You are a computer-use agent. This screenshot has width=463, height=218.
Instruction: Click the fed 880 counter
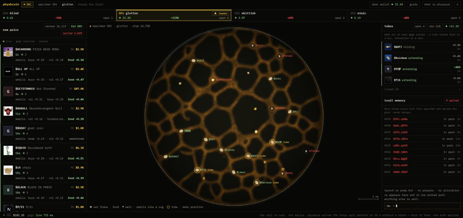76,26
